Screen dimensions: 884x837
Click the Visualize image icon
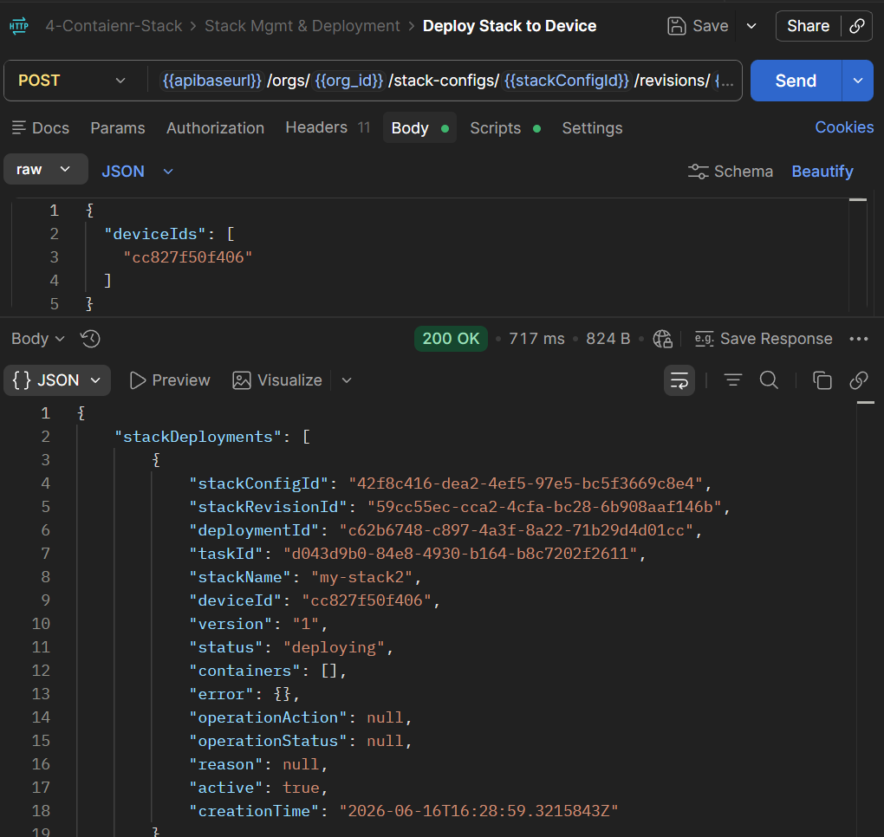(241, 380)
